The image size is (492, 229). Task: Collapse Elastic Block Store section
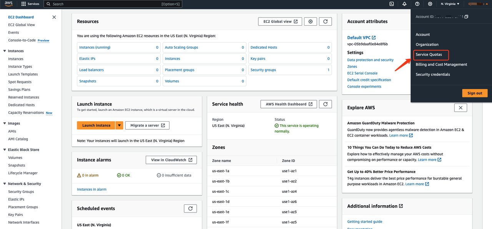tap(5, 150)
